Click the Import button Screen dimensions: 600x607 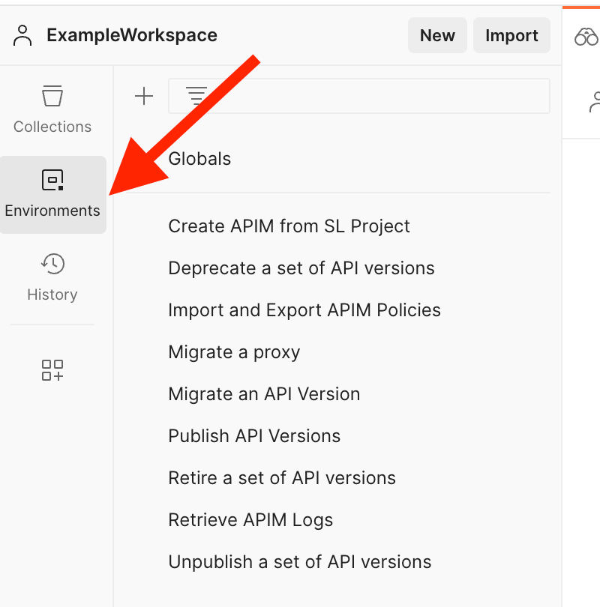pos(511,35)
